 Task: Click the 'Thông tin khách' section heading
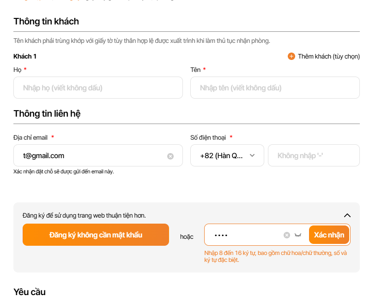46,21
